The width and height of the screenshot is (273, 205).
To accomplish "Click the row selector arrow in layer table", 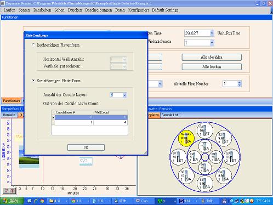I will 53,117.
